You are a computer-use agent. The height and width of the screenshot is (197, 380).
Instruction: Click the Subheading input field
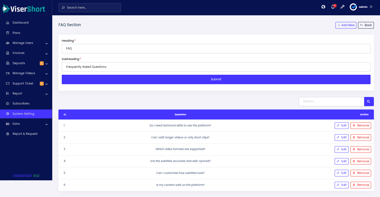(216, 67)
